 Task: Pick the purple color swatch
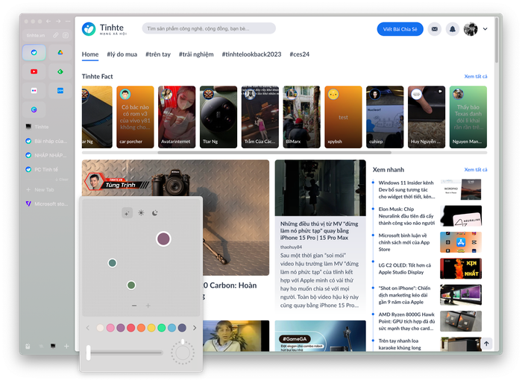coord(121,328)
